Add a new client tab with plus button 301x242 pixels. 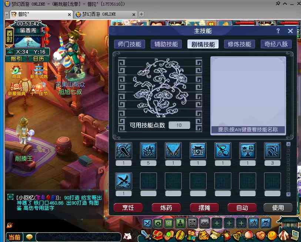[141, 14]
